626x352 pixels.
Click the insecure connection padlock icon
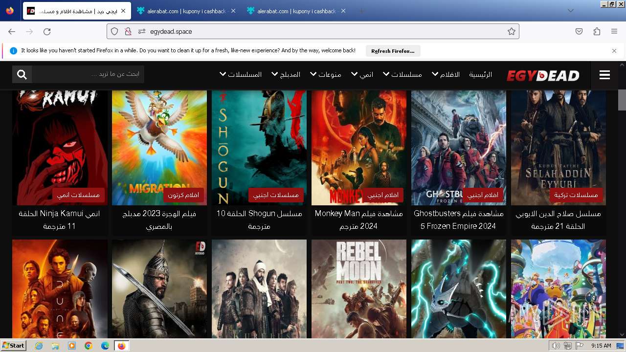128,31
